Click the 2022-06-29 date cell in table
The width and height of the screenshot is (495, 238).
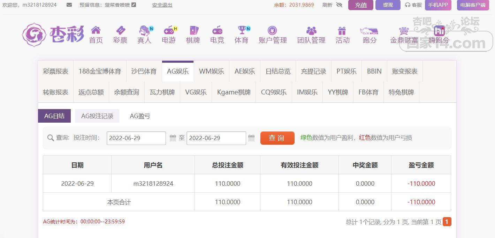pyautogui.click(x=77, y=184)
